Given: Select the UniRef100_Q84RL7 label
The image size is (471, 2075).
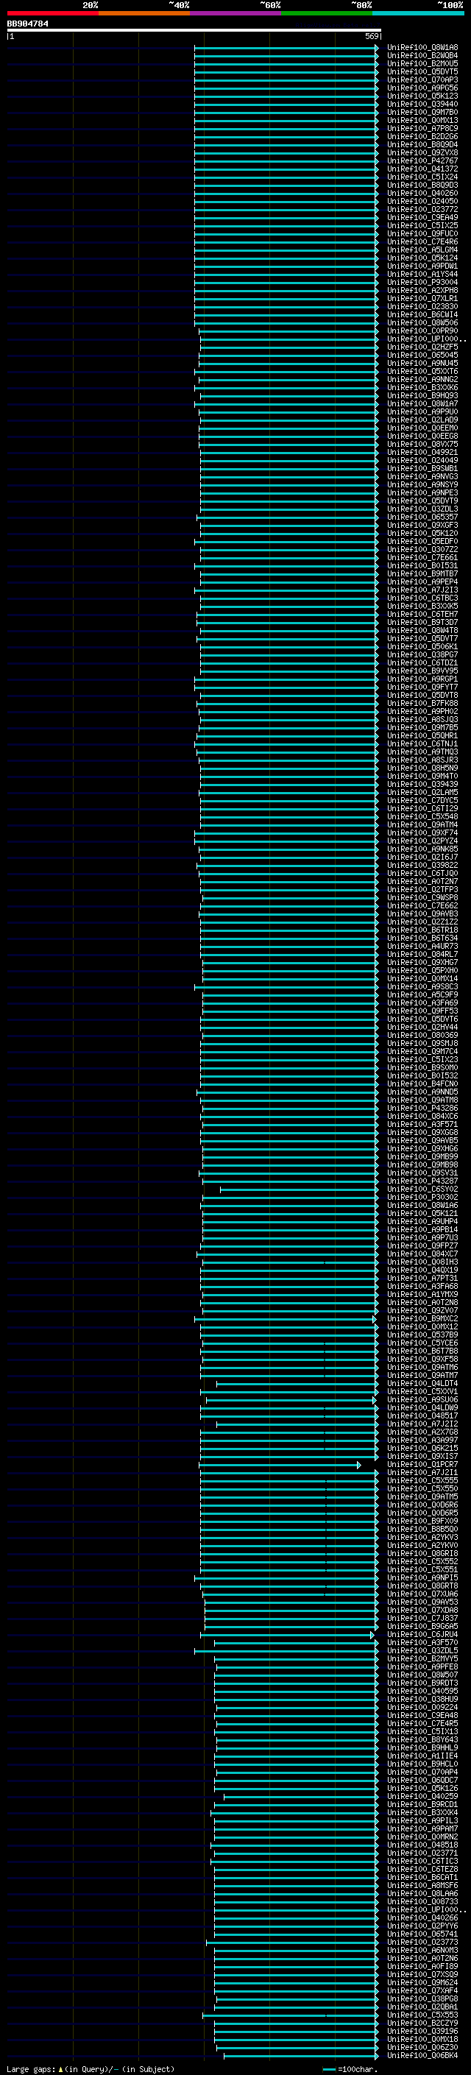Looking at the screenshot, I should 422,955.
